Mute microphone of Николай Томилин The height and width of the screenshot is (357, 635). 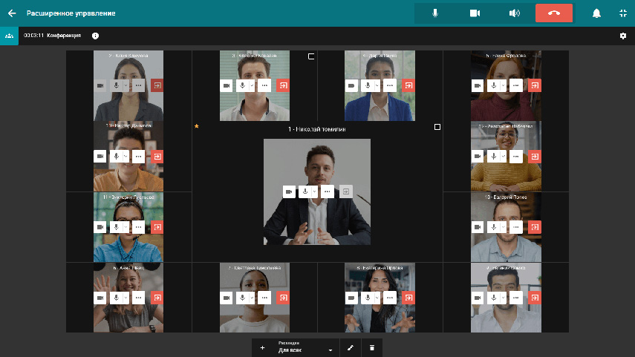tap(305, 191)
